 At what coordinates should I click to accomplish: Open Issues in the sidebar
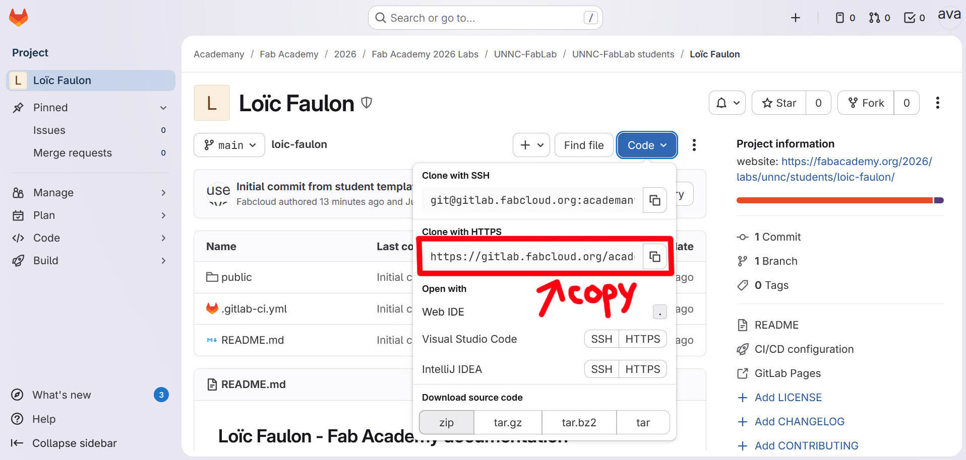click(49, 130)
